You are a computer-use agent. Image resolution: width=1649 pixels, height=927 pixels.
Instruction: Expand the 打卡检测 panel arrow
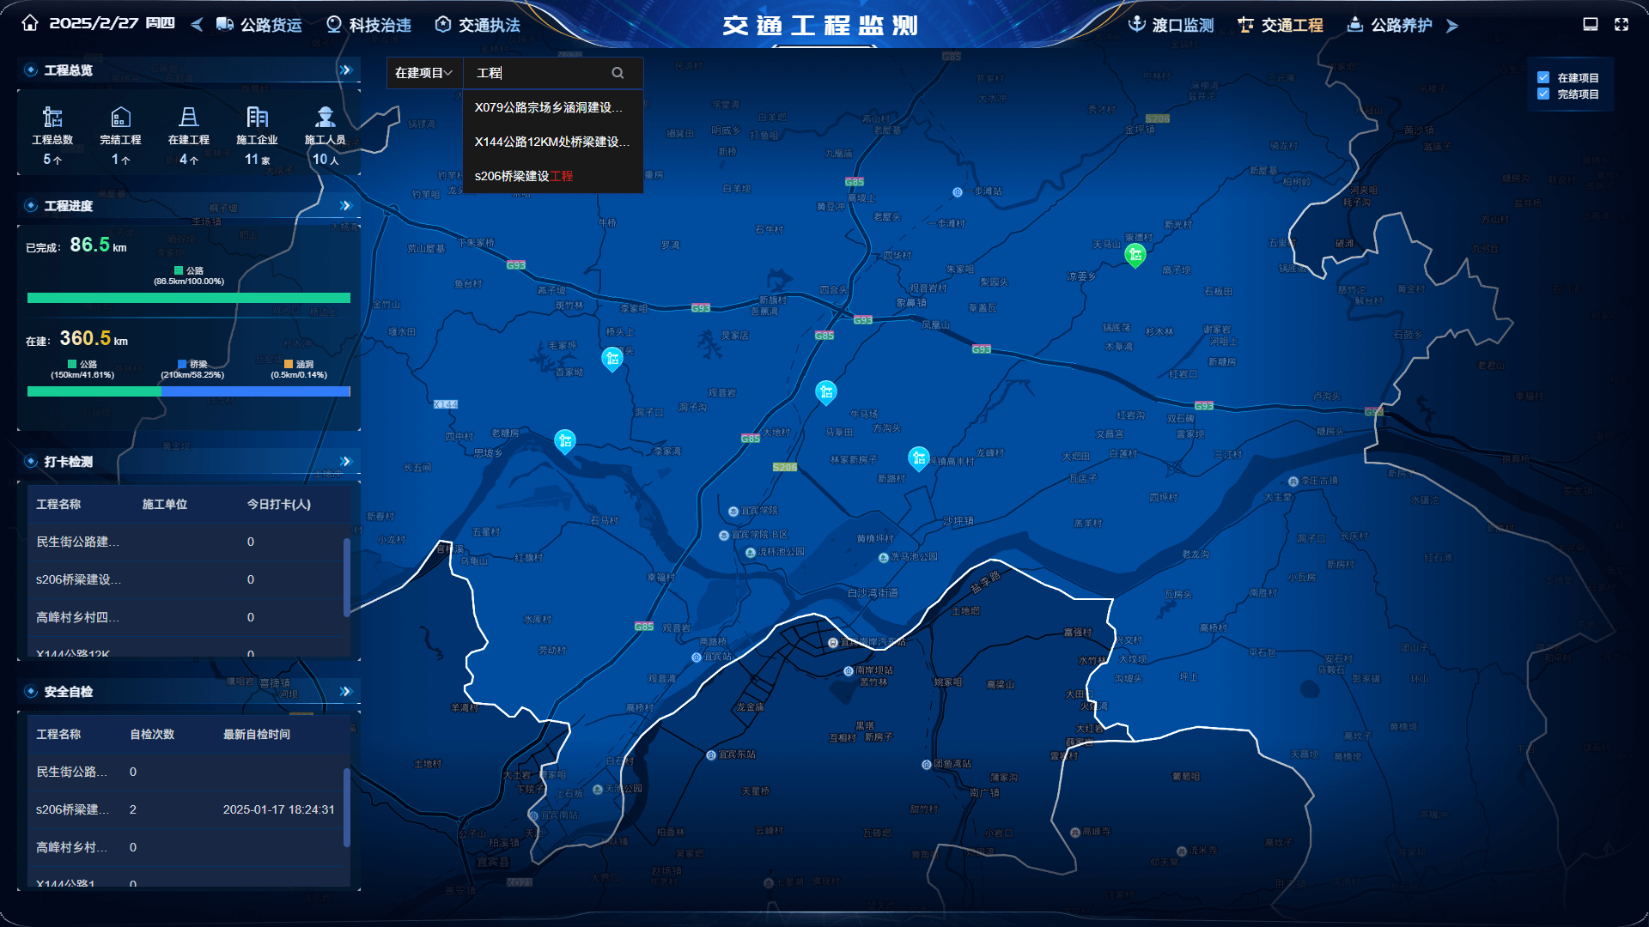pos(345,461)
